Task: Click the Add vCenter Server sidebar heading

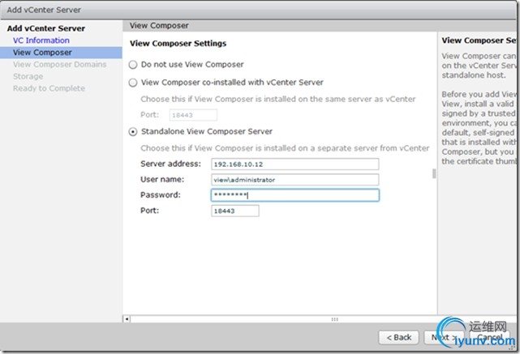Action: click(x=46, y=28)
